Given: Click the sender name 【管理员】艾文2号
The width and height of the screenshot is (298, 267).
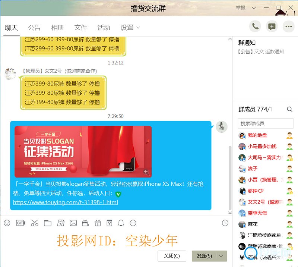Looking at the screenshot, I should tap(59, 71).
